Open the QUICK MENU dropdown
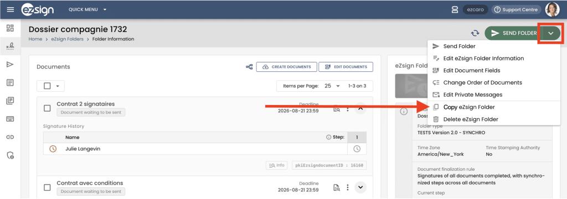Image resolution: width=567 pixels, height=199 pixels. (87, 9)
